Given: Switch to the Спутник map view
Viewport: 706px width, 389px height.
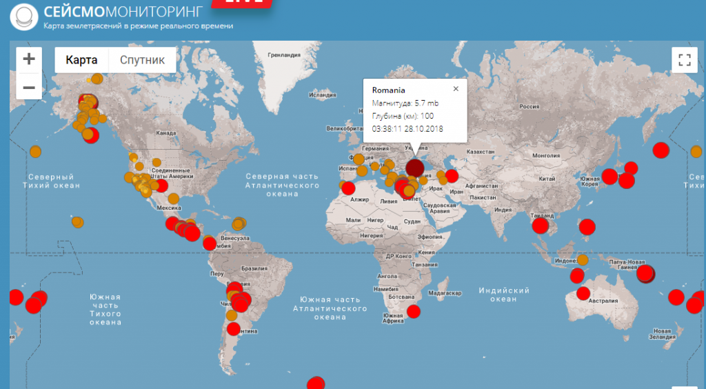Looking at the screenshot, I should (x=142, y=60).
